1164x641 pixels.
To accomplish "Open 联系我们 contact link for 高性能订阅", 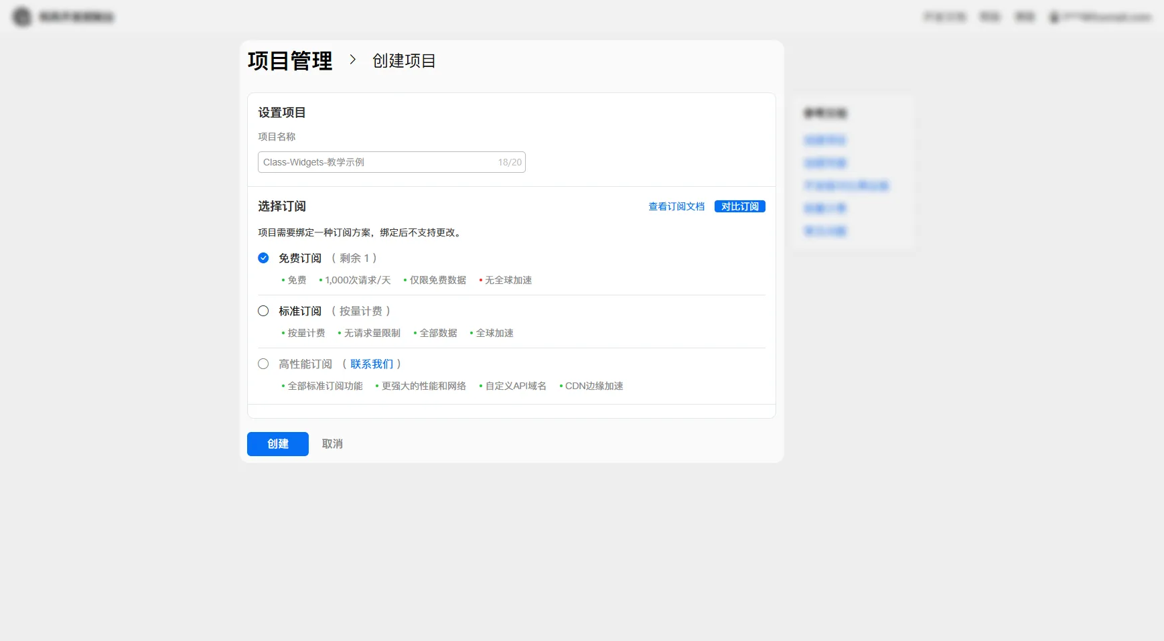I will (372, 364).
